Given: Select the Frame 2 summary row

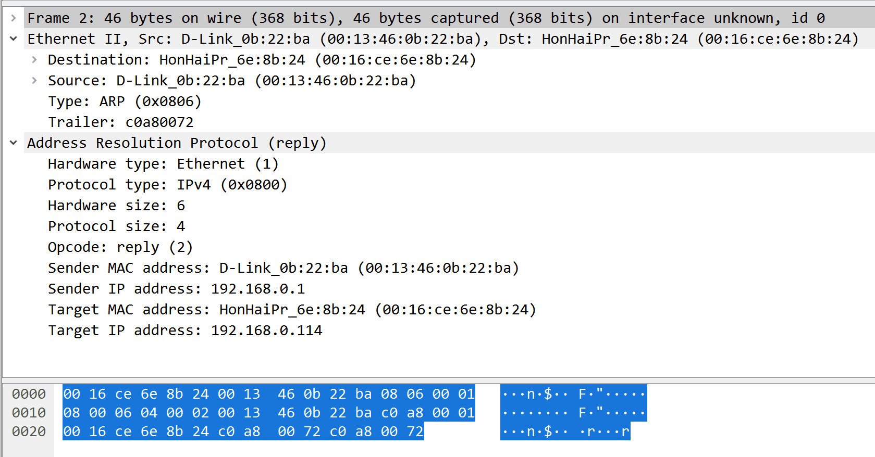Looking at the screenshot, I should [x=449, y=18].
